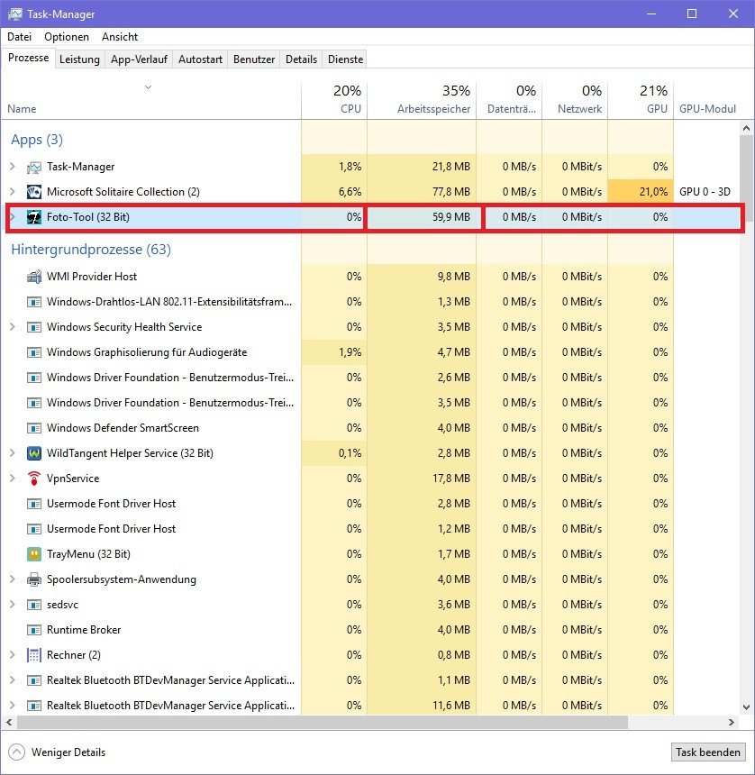Click the Task-Manager title bar icon
Viewport: 755px width, 775px height.
[14, 14]
